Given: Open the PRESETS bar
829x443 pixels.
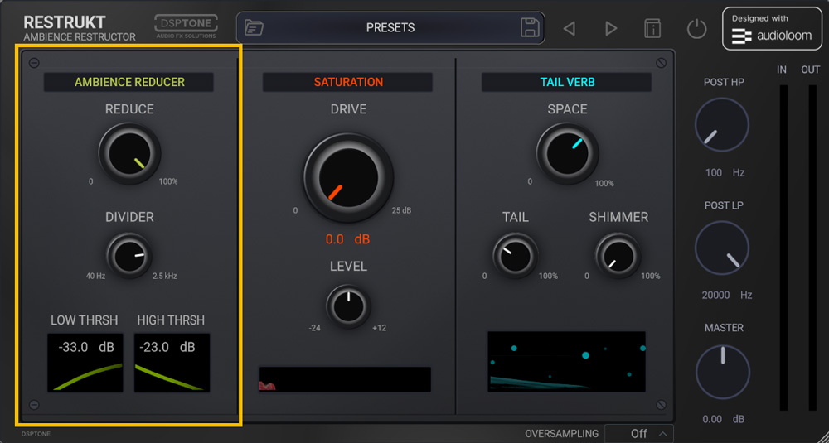Looking at the screenshot, I should pyautogui.click(x=390, y=27).
